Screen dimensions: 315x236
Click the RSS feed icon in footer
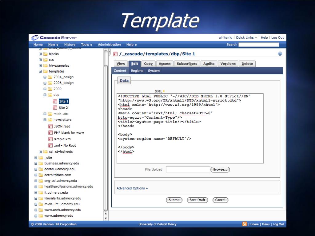click(245, 224)
